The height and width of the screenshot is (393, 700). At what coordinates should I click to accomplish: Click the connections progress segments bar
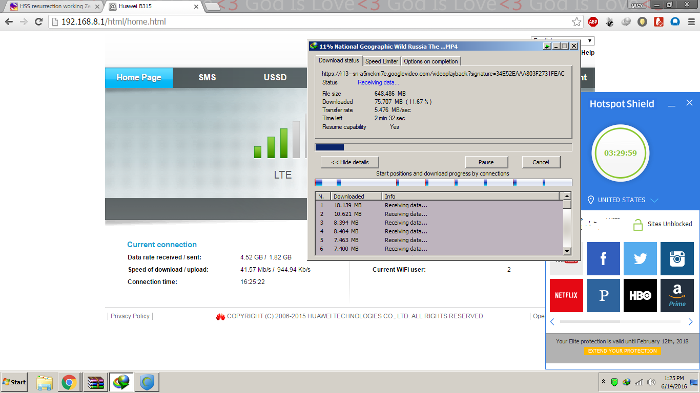(x=443, y=183)
